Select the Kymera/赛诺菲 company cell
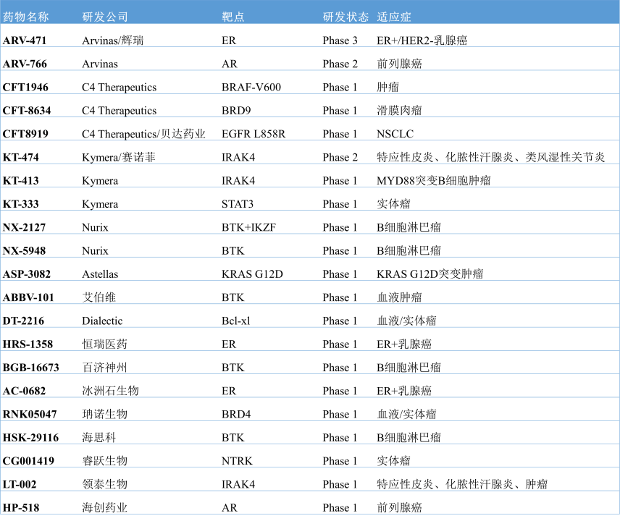 [x=119, y=157]
